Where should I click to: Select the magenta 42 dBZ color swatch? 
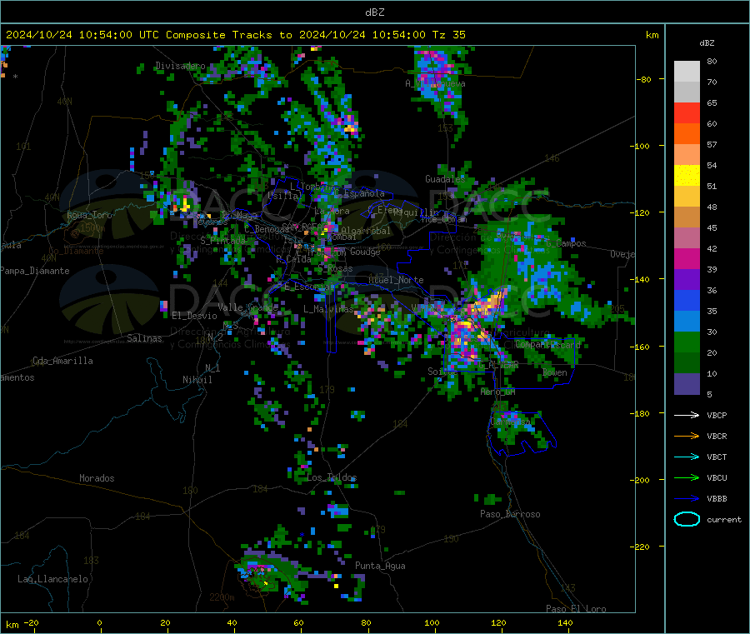point(687,258)
